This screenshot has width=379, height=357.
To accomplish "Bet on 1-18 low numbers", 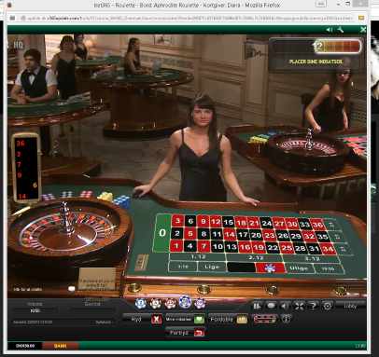I will click(x=183, y=267).
